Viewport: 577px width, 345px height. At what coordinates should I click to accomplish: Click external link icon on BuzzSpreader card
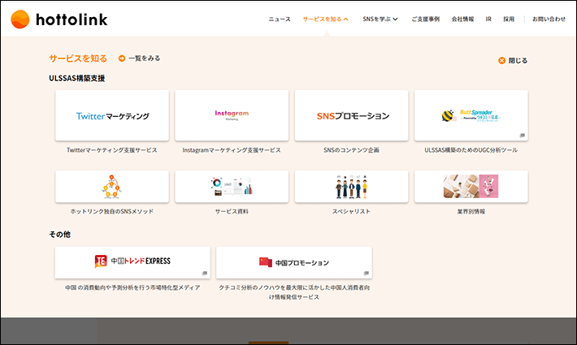522,136
